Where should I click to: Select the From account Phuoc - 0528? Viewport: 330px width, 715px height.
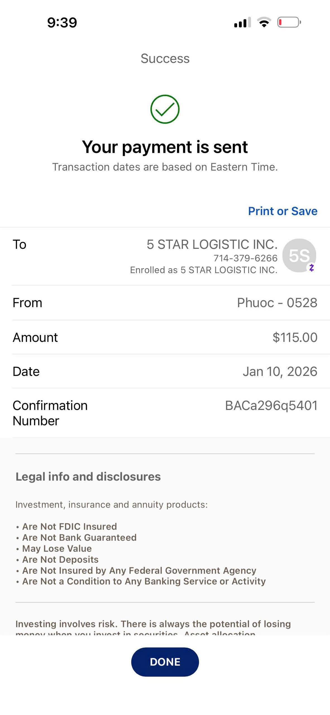tap(277, 303)
